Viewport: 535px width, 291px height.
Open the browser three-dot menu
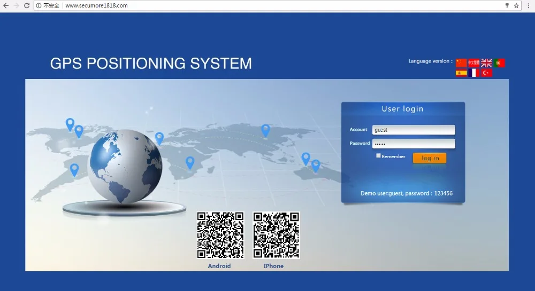[529, 5]
